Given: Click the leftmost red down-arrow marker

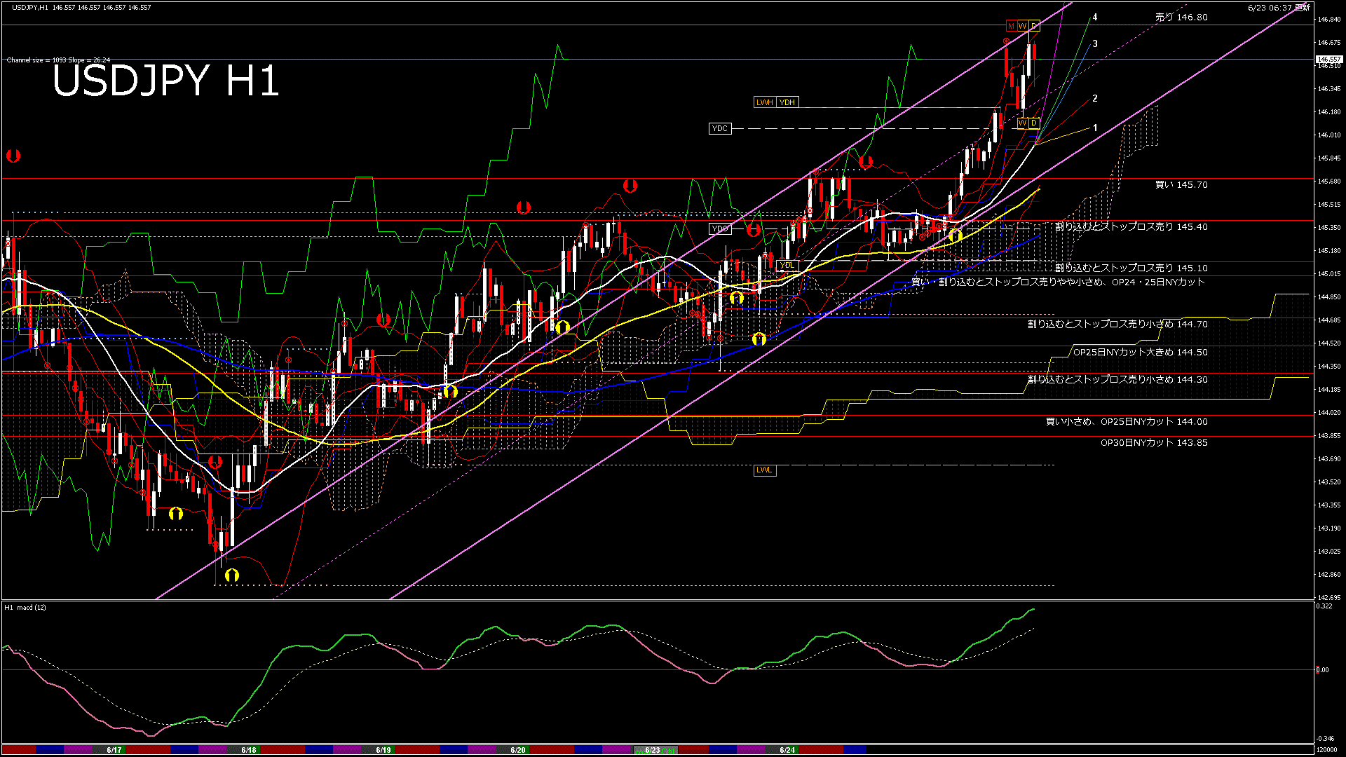Looking at the screenshot, I should click(x=13, y=156).
